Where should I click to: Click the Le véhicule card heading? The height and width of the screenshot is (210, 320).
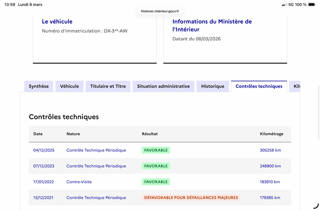tap(57, 22)
